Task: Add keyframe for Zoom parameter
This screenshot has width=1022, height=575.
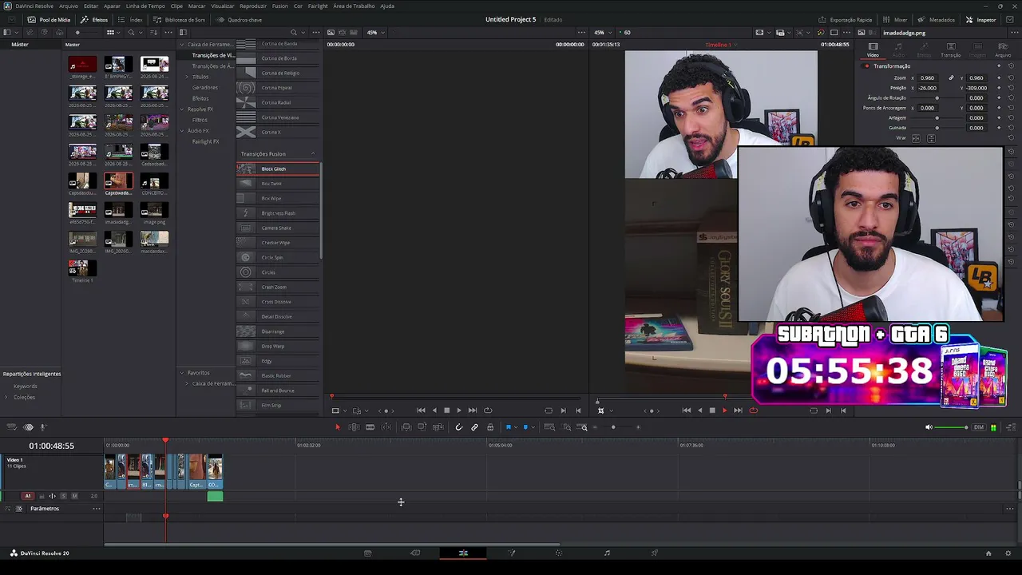Action: click(x=998, y=77)
